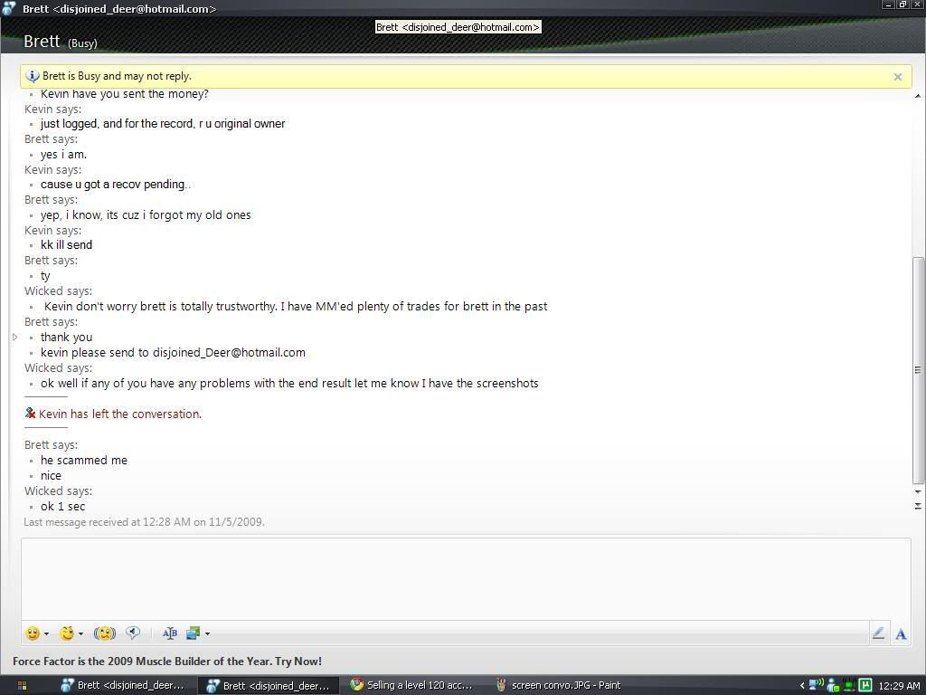Screen dimensions: 926x695
Task: Click the Messenger tray icon
Action: [x=833, y=686]
